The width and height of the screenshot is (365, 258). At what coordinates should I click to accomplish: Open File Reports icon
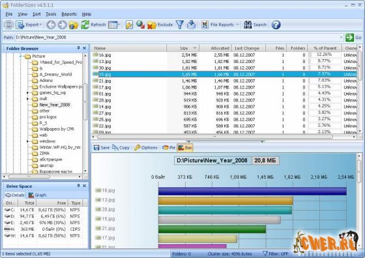pyautogui.click(x=205, y=25)
